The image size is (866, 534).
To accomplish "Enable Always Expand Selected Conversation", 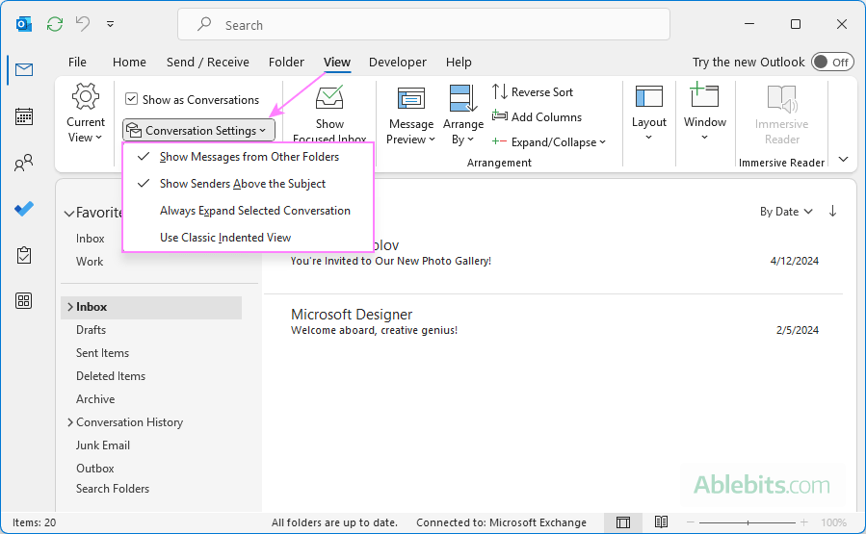I will pos(249,211).
